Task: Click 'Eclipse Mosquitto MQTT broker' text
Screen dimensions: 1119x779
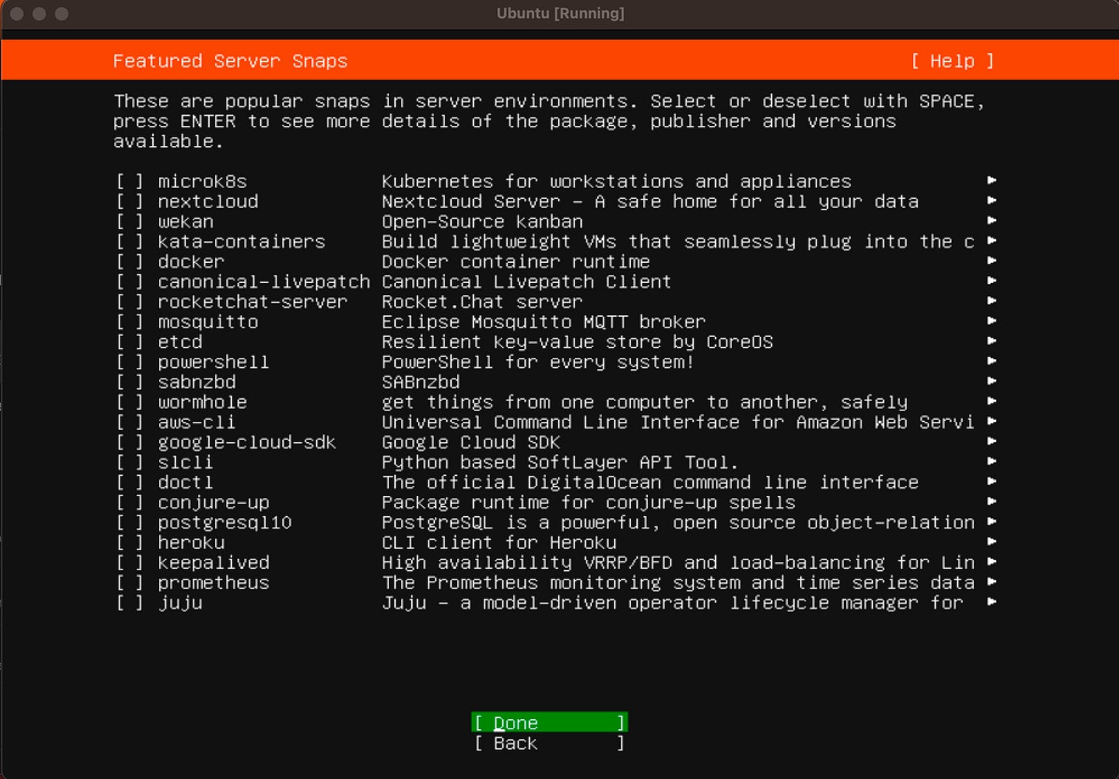Action: click(543, 321)
